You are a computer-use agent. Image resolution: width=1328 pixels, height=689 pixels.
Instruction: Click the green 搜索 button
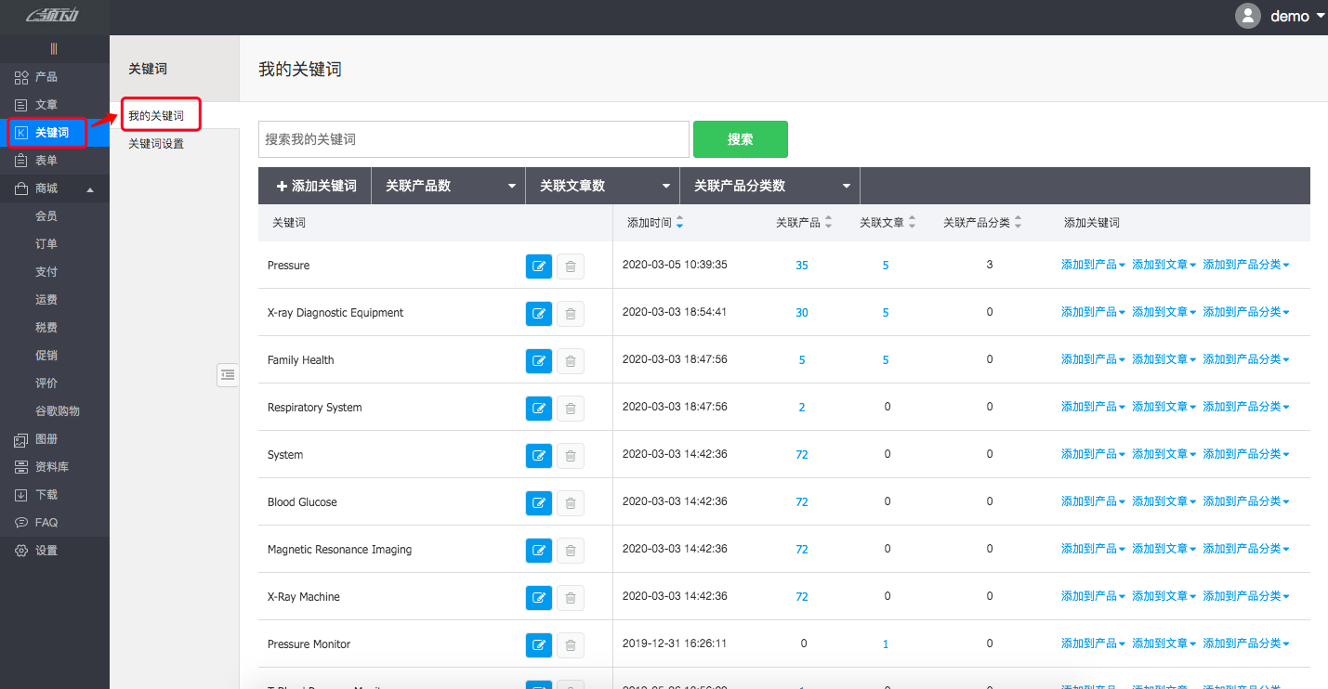(x=740, y=138)
